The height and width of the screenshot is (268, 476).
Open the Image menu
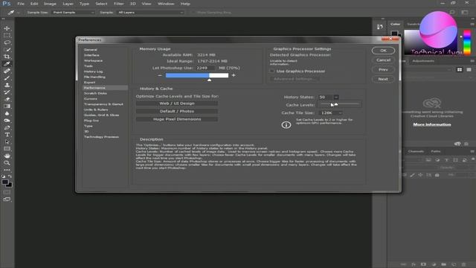click(50, 4)
